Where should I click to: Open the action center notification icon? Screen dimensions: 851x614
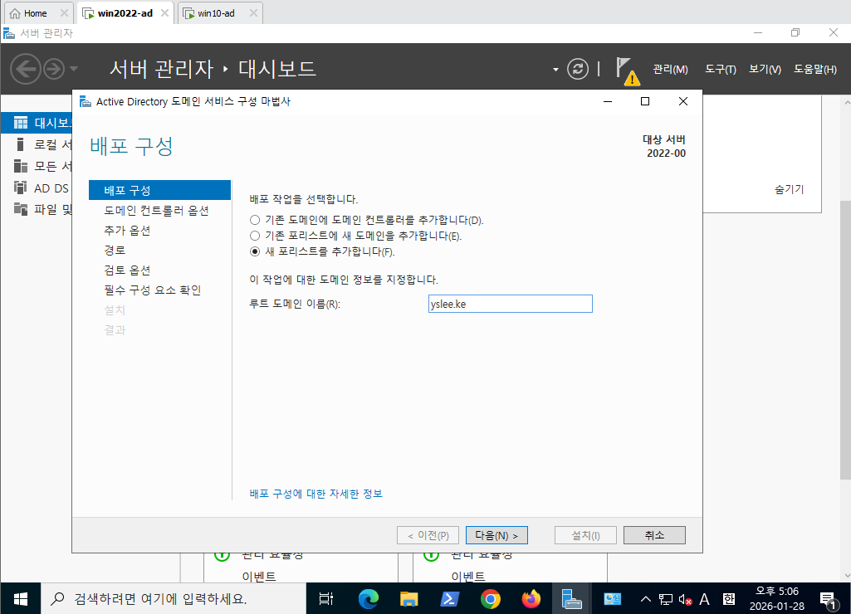[829, 599]
